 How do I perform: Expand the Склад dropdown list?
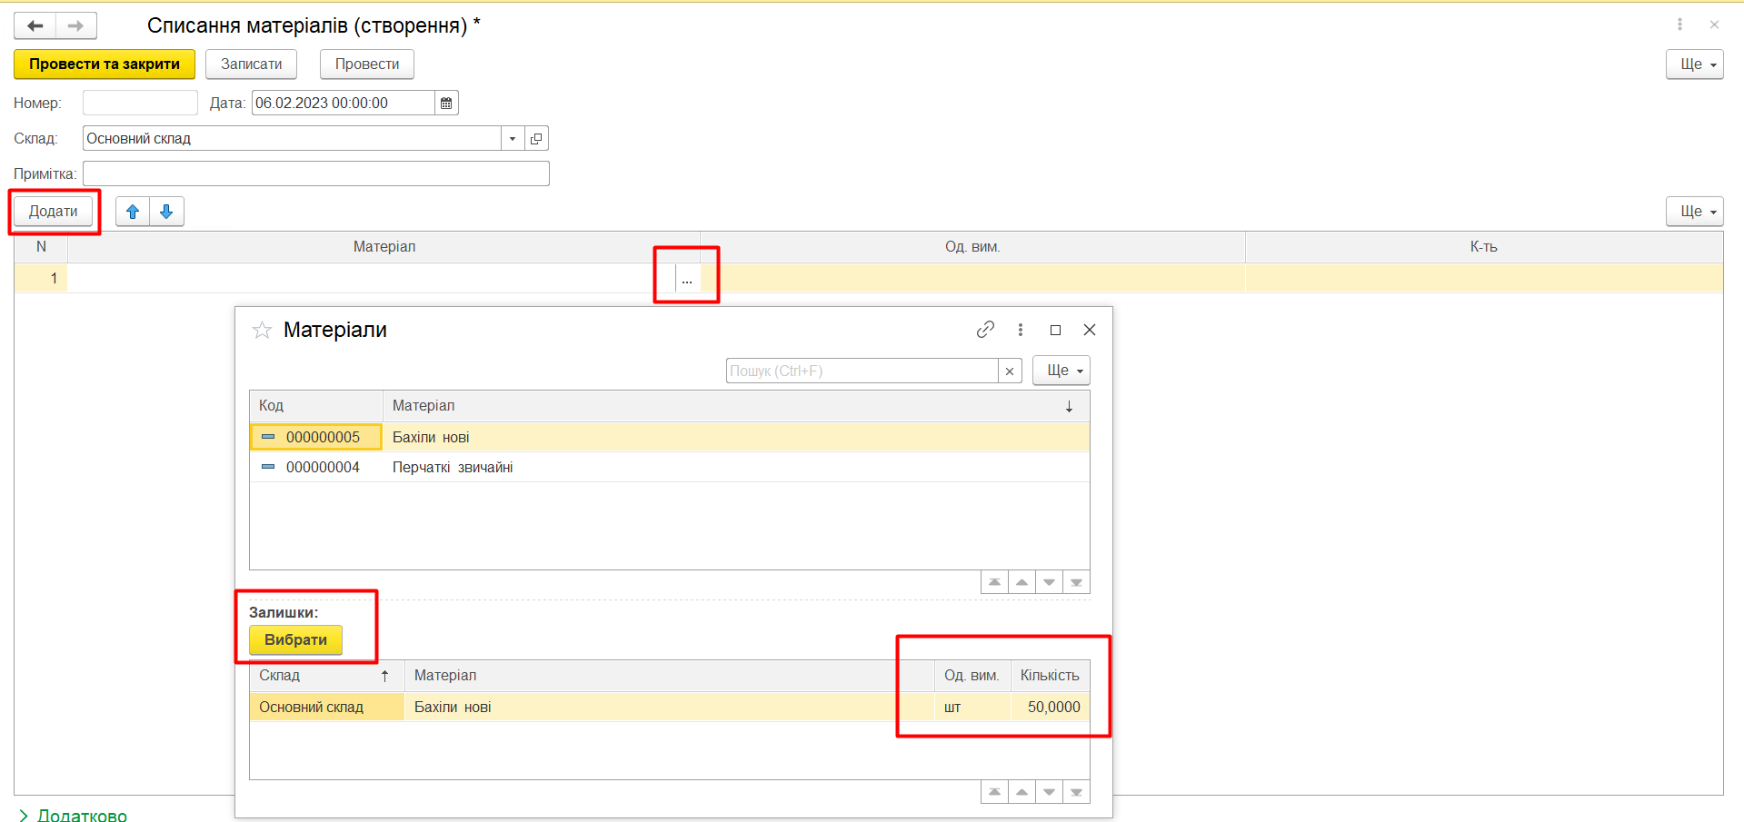pyautogui.click(x=513, y=139)
